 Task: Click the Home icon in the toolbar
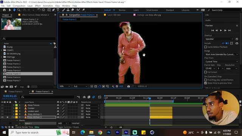(x=4, y=10)
